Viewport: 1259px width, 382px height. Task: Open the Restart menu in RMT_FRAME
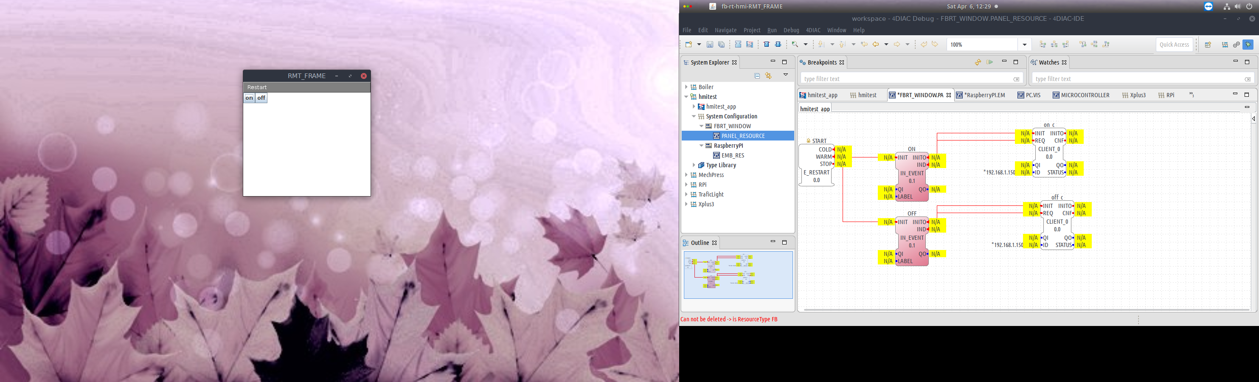click(257, 87)
